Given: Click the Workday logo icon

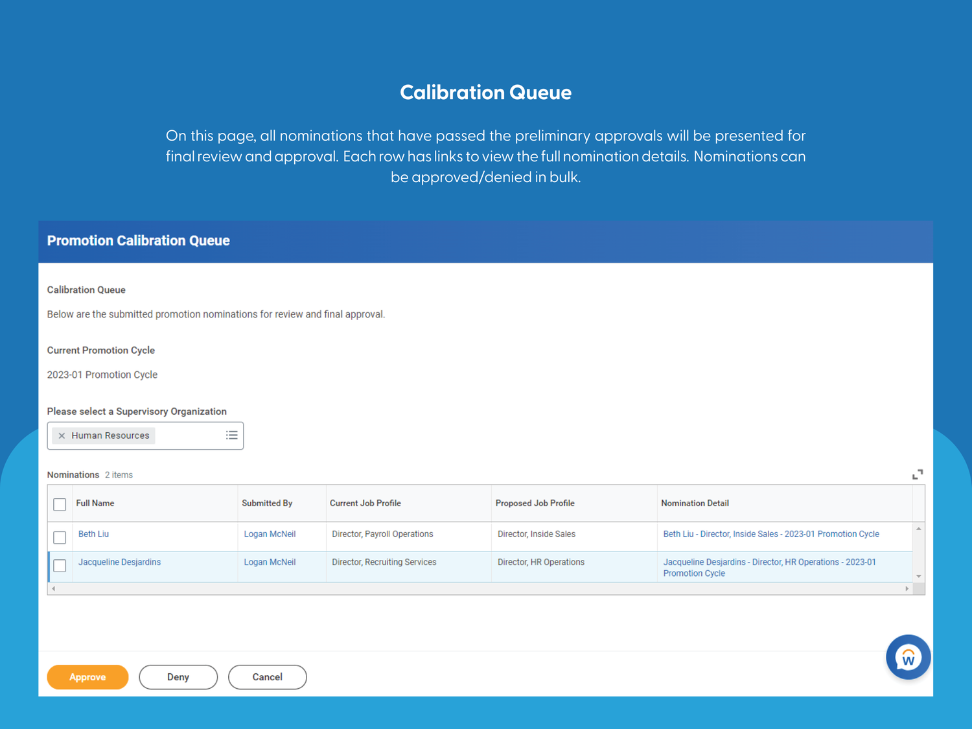Looking at the screenshot, I should 908,656.
